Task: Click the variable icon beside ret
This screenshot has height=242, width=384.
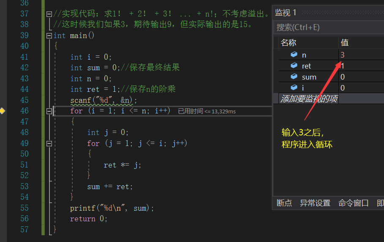Action: click(x=294, y=66)
